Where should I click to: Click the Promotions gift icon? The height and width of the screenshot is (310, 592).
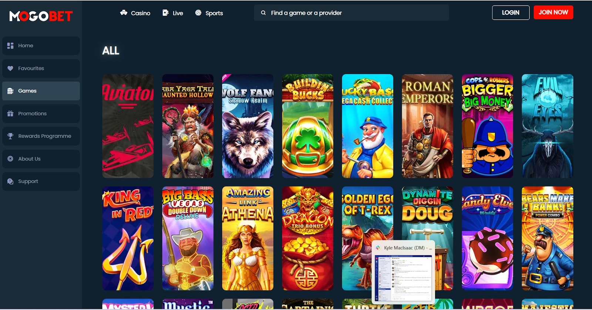10,114
